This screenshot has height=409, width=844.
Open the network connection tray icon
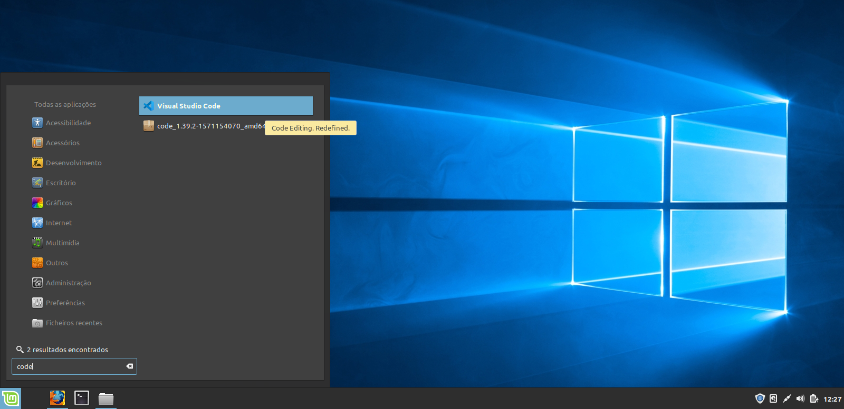tap(787, 398)
